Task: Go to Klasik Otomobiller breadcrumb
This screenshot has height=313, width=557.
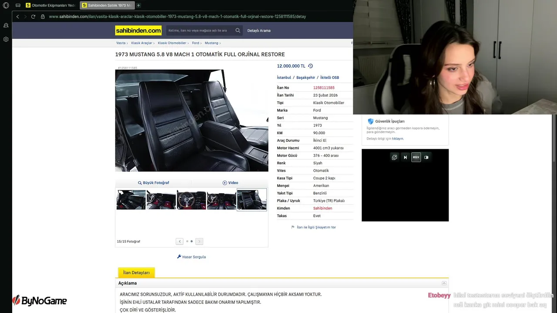Action: coord(172,43)
